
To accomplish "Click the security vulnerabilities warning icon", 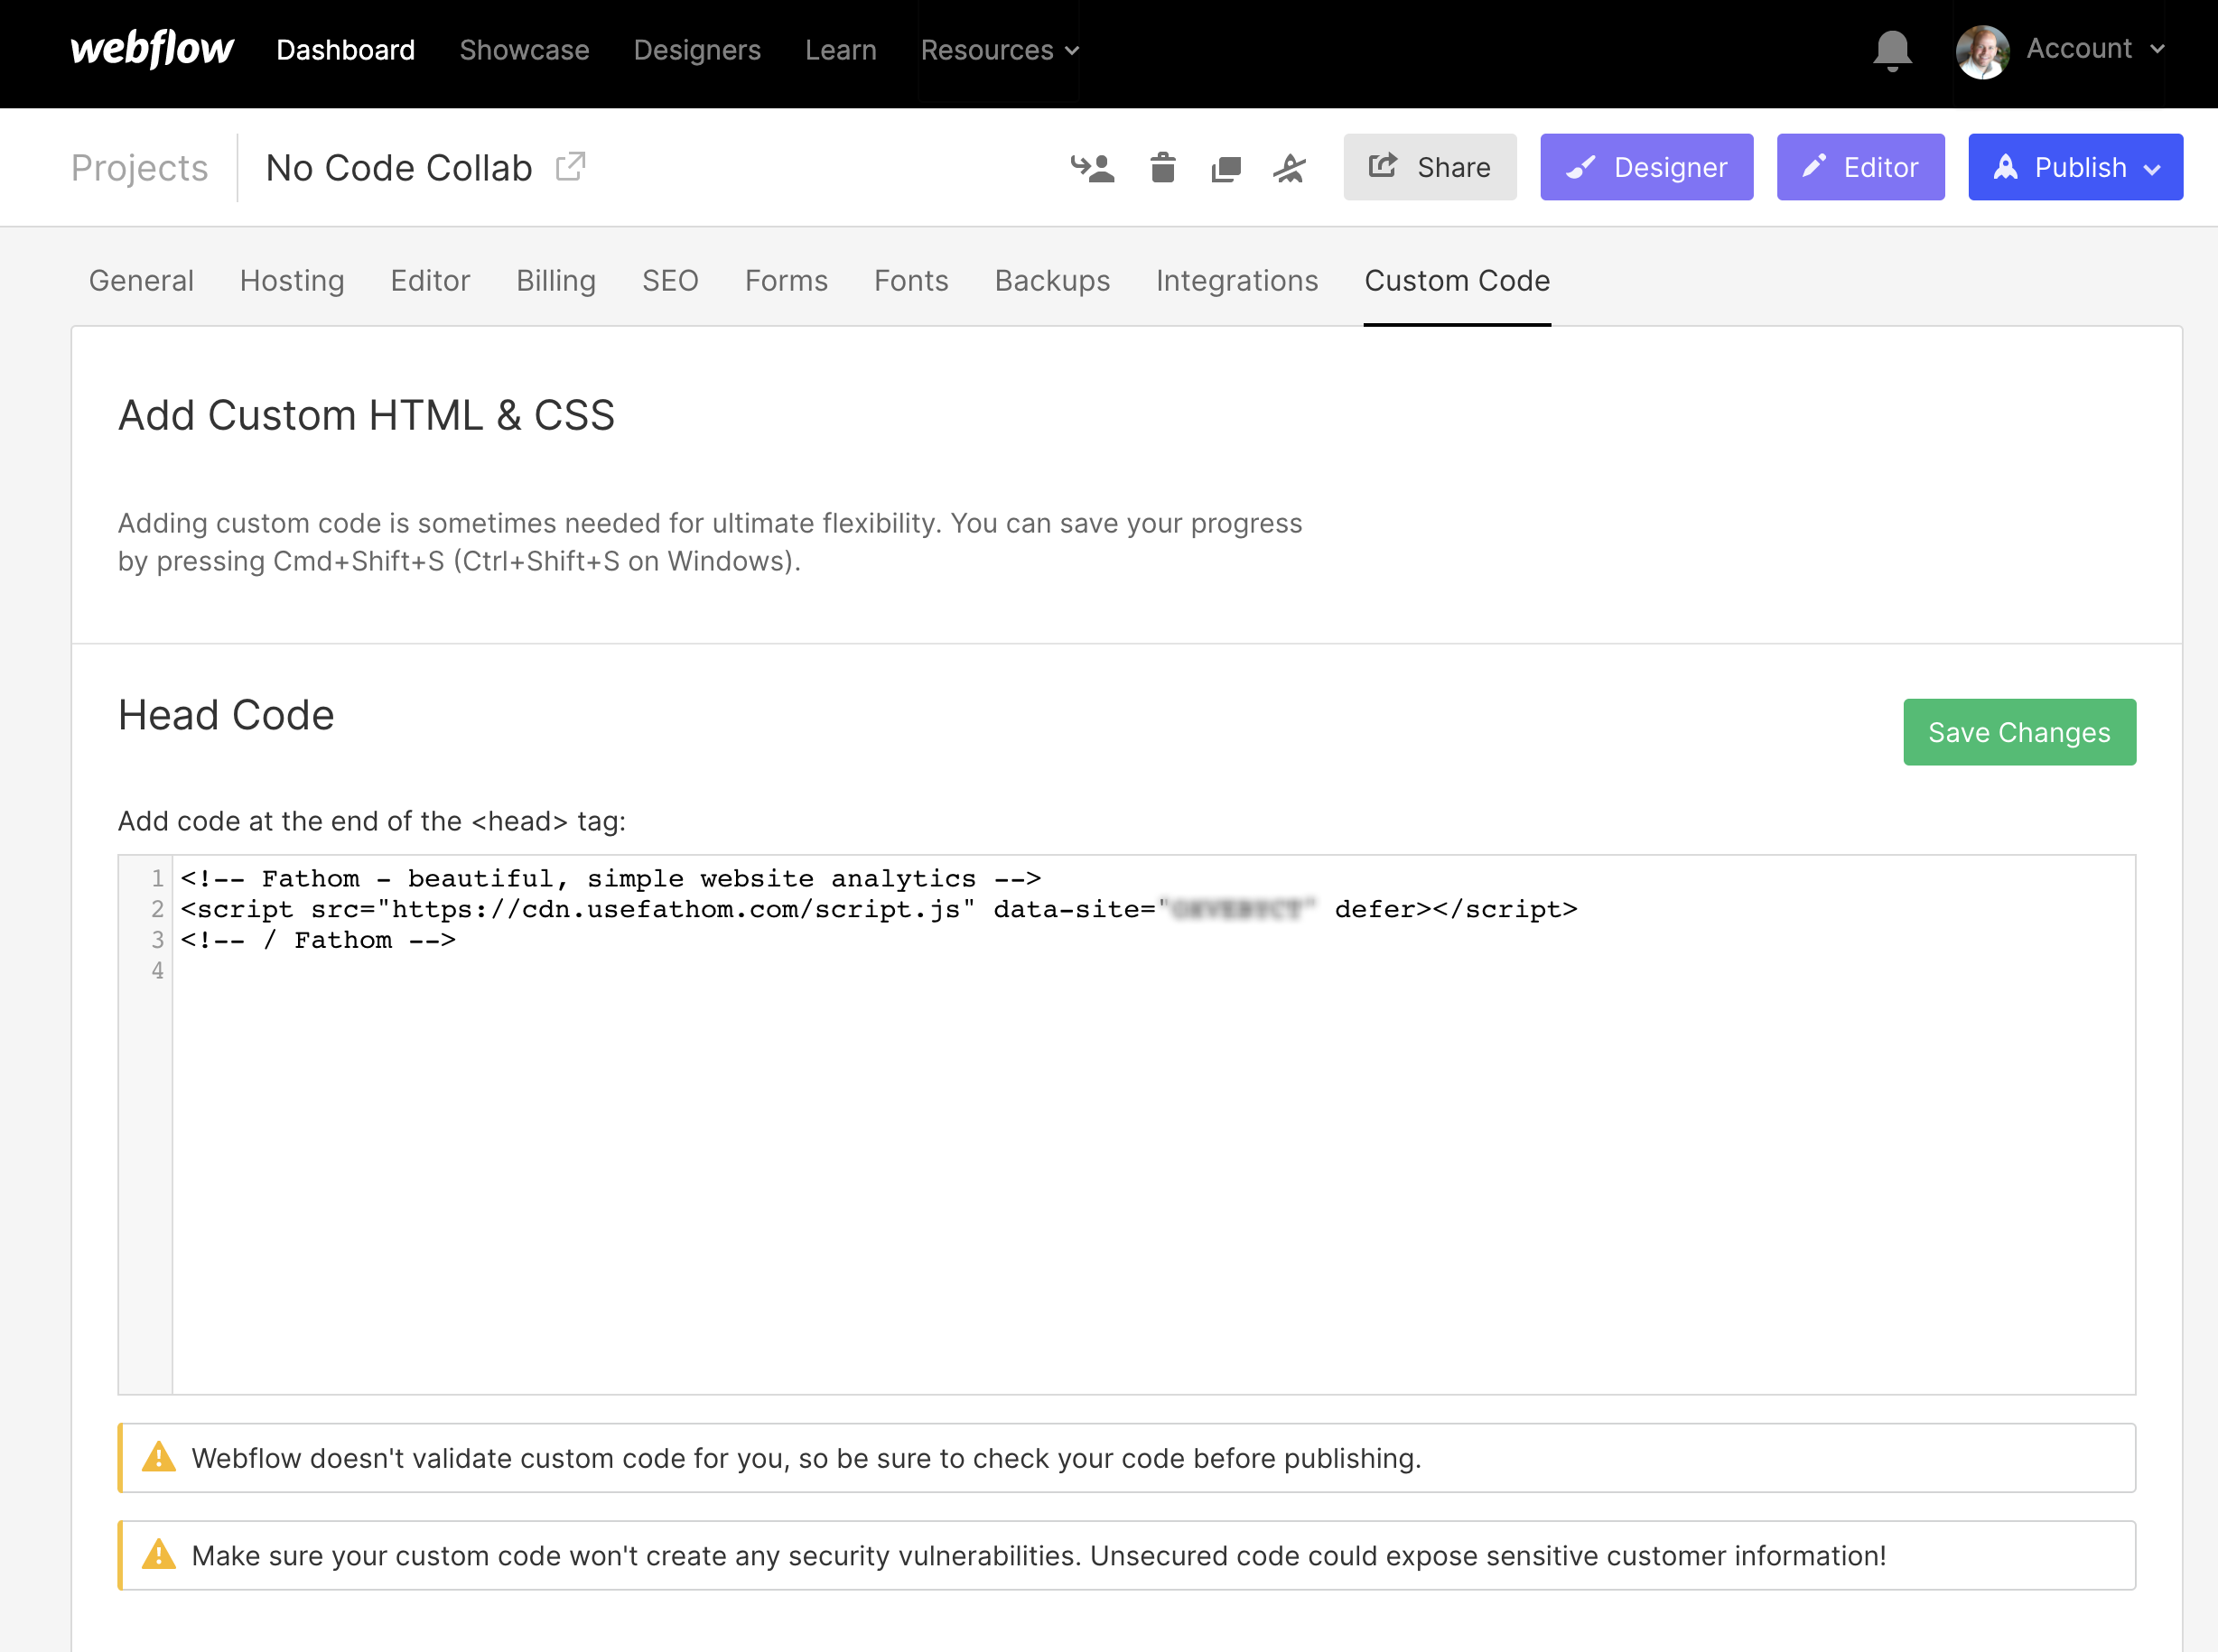I will point(158,1555).
